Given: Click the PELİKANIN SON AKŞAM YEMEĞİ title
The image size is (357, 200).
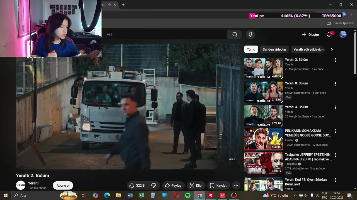Looking at the screenshot, I should 308,133.
